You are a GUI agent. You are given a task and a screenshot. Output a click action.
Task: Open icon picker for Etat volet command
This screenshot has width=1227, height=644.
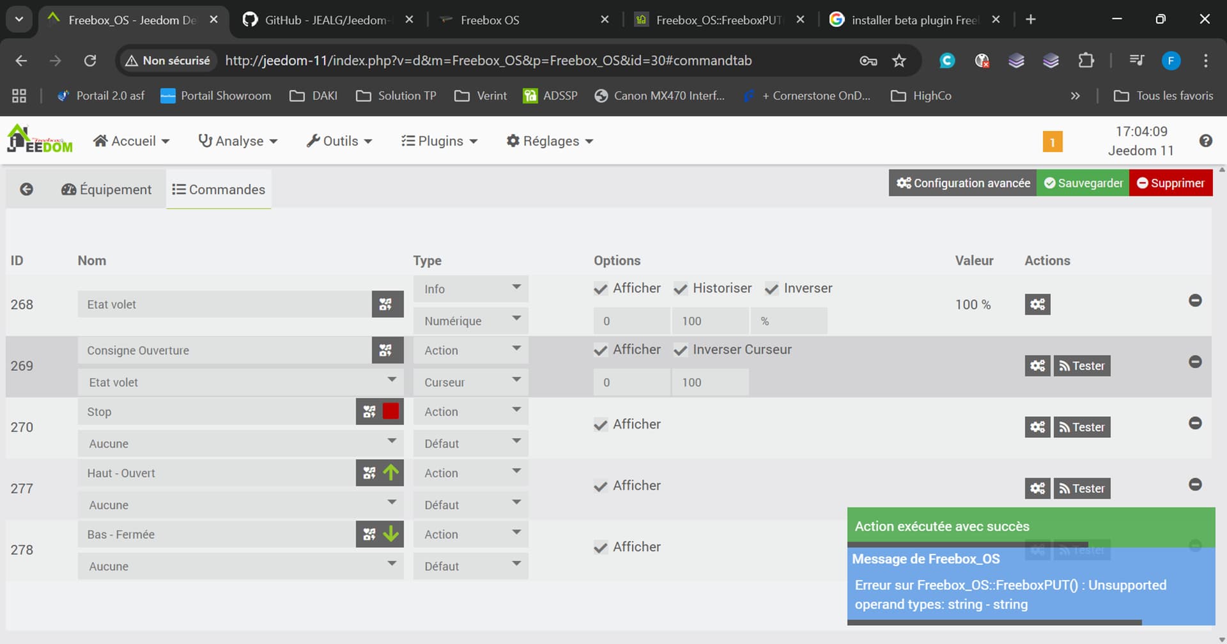tap(387, 305)
